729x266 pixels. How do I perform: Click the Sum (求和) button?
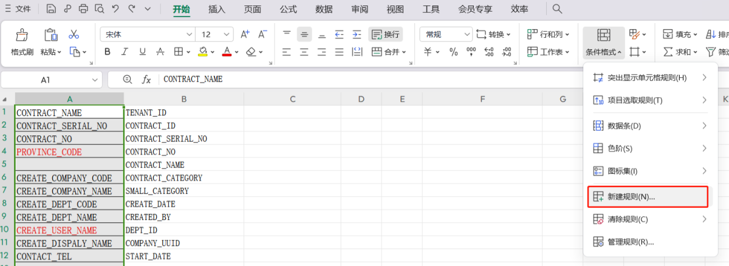[680, 52]
